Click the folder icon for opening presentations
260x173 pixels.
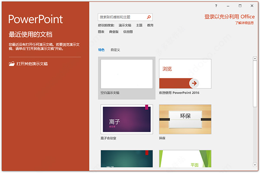12,64
